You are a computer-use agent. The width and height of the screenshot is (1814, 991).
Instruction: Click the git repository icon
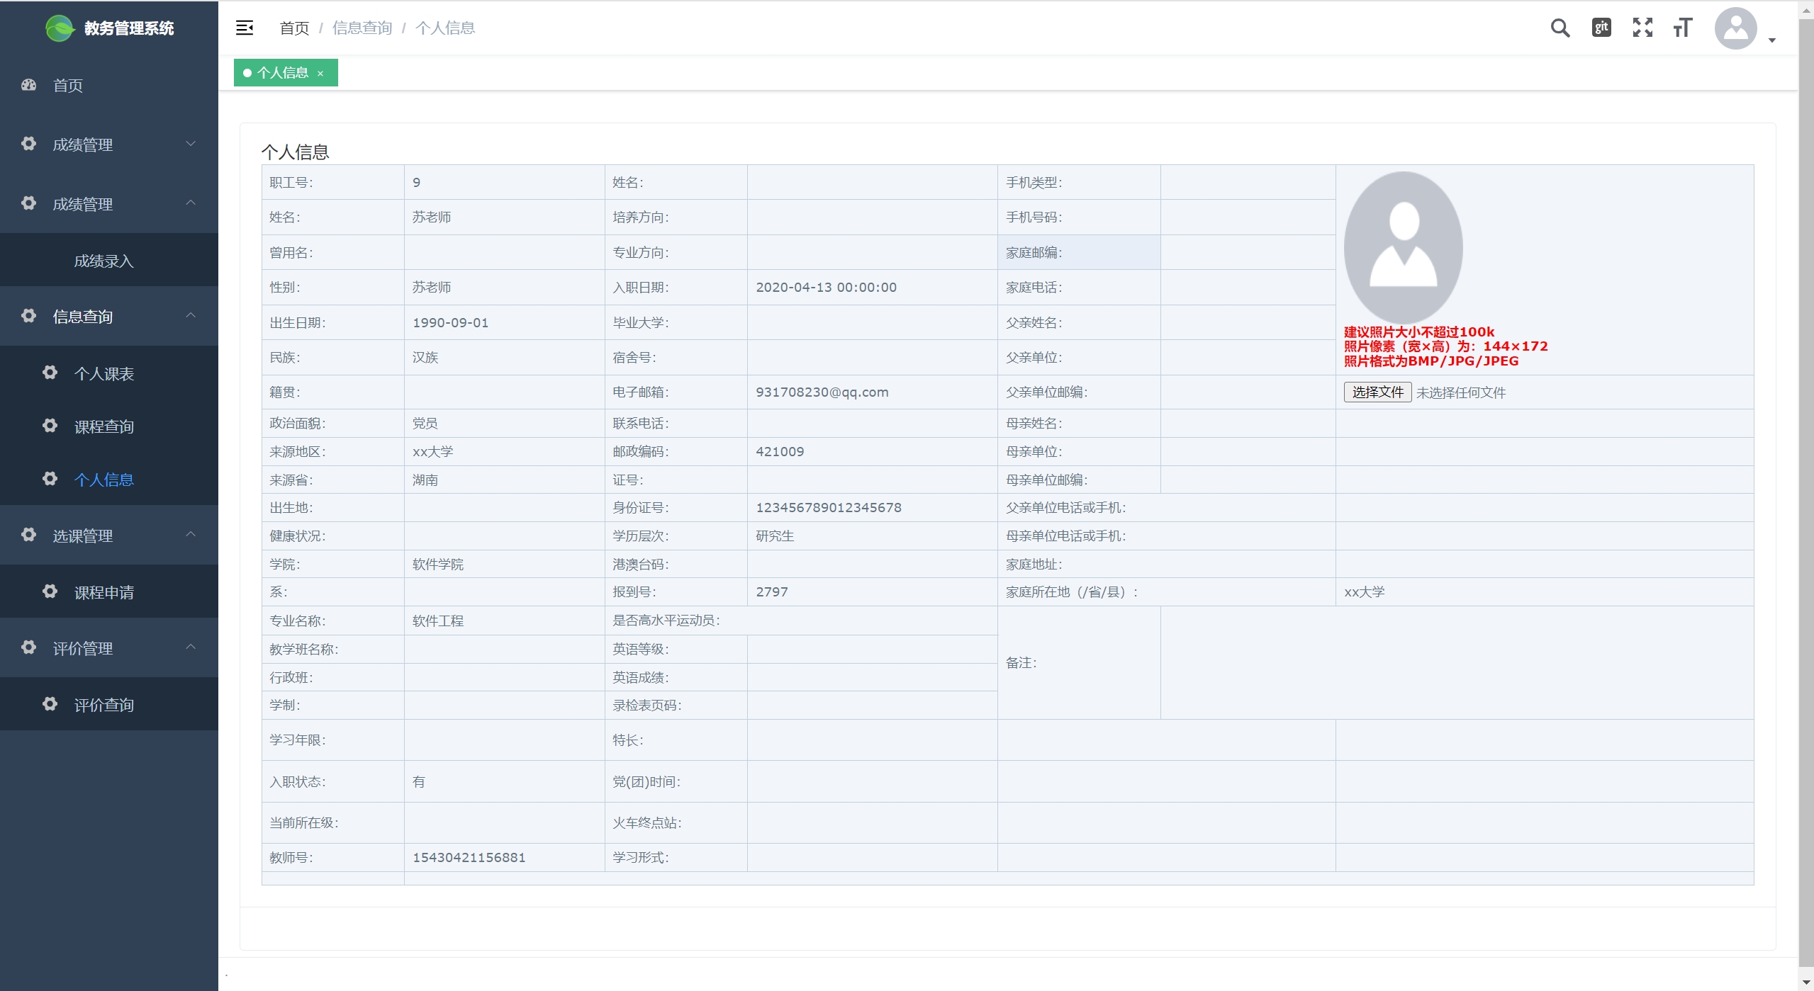(1601, 28)
